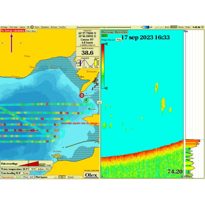
Task: Click the Select demo button
Action: pos(31,31)
